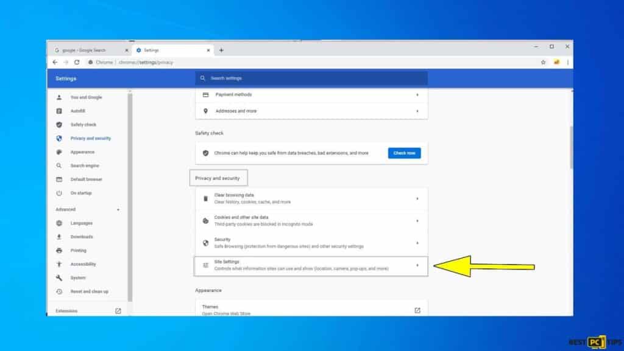This screenshot has width=624, height=351.
Task: Click the System wrench icon
Action: (59, 278)
